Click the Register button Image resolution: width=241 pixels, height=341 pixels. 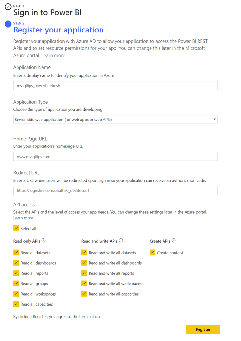pos(203,329)
